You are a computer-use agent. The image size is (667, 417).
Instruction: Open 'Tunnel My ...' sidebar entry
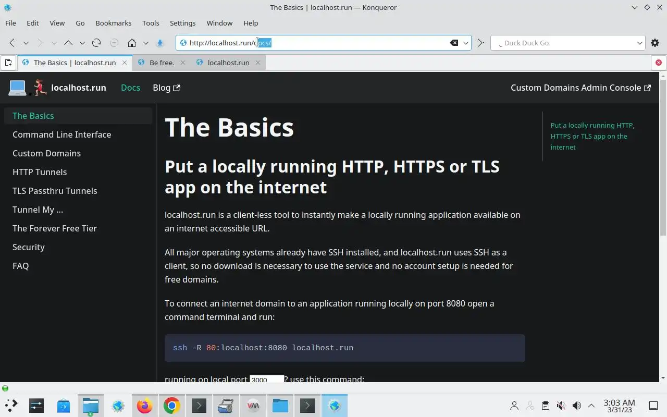[x=78, y=210]
